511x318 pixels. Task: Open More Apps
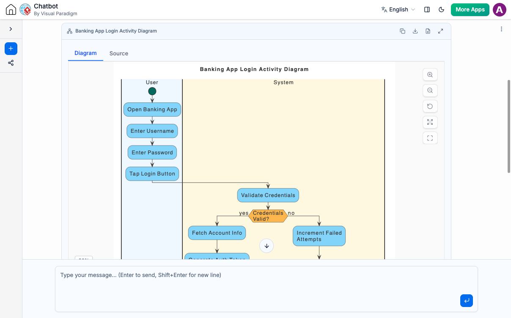tap(470, 9)
